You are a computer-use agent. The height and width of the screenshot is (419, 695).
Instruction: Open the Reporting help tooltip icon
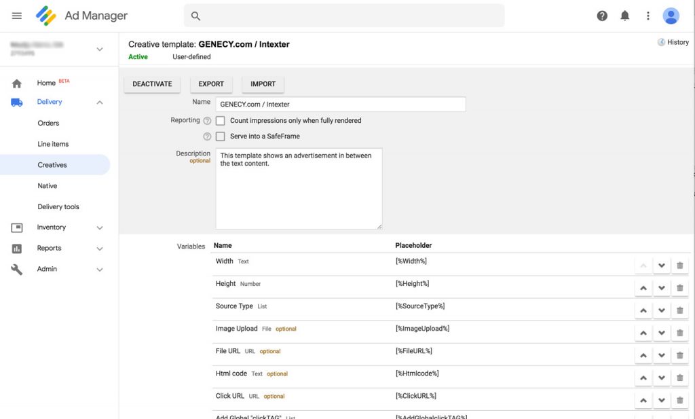(x=207, y=121)
